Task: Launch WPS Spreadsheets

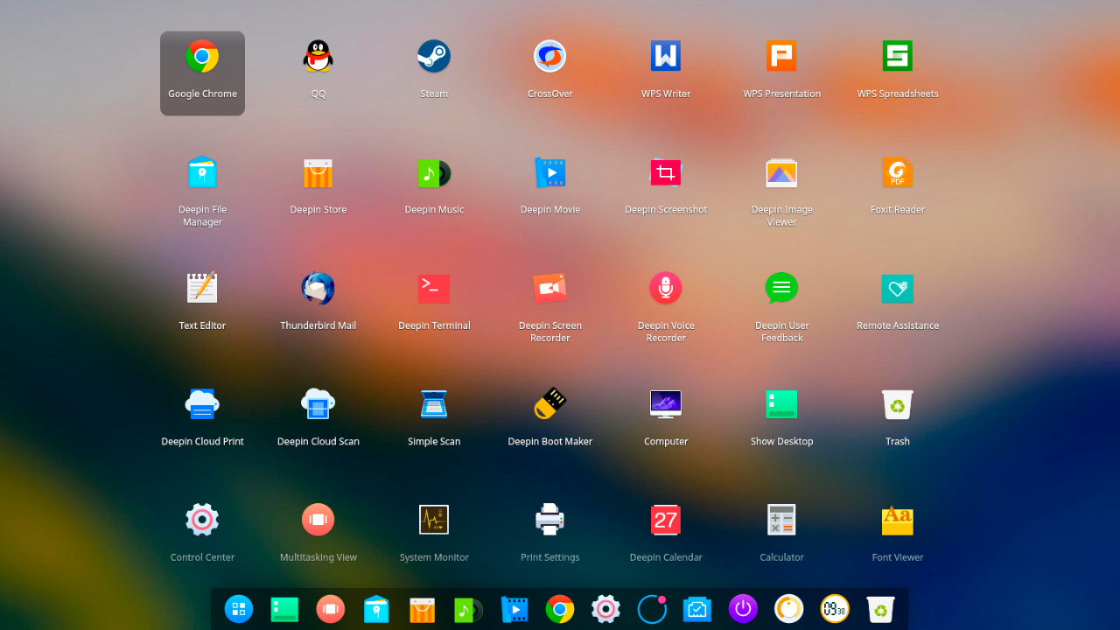Action: pyautogui.click(x=898, y=57)
